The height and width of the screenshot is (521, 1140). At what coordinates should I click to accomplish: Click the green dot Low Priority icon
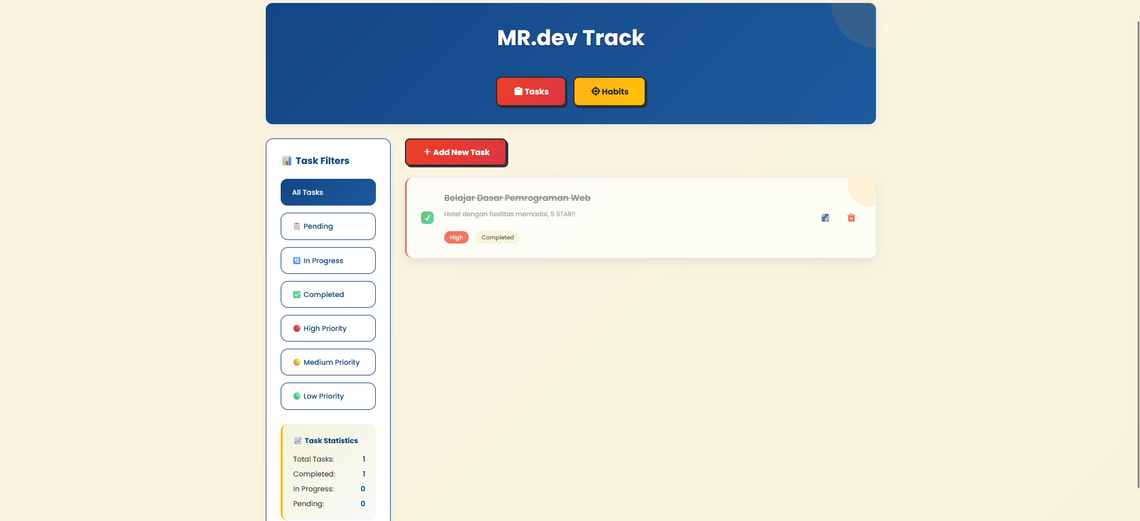(297, 396)
